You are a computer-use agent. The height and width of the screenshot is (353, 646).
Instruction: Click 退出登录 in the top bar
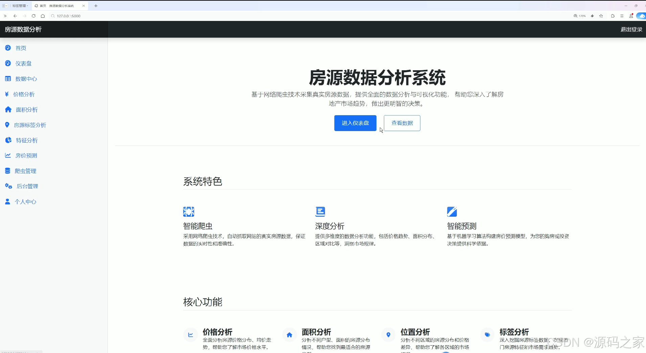tap(631, 29)
